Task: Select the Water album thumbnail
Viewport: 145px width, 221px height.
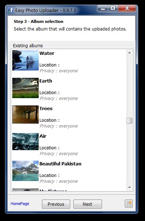Action: [25, 60]
